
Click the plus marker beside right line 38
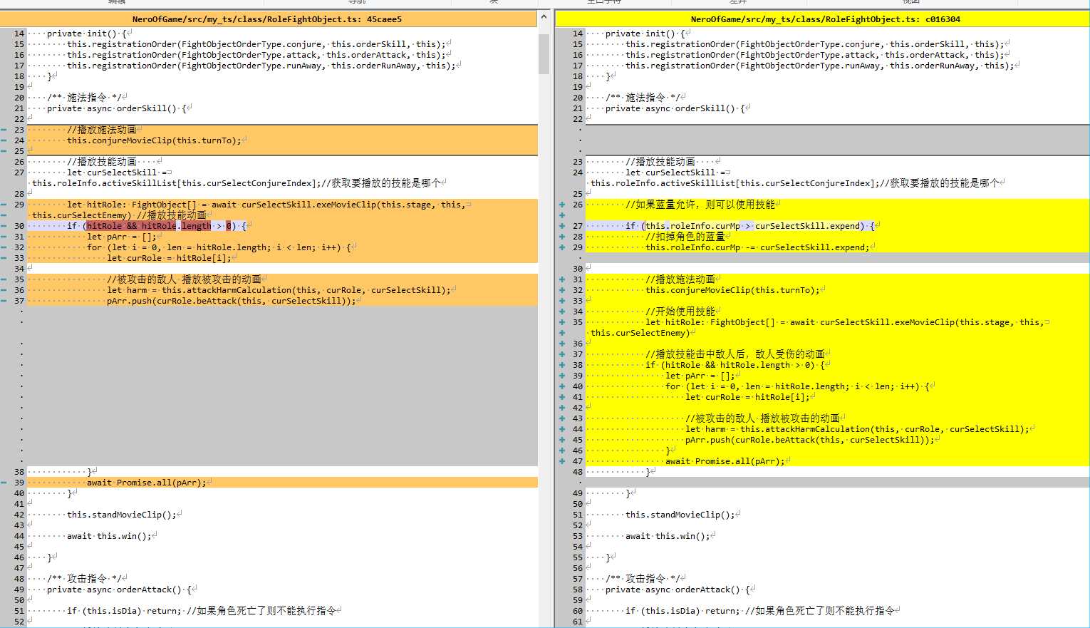[562, 365]
